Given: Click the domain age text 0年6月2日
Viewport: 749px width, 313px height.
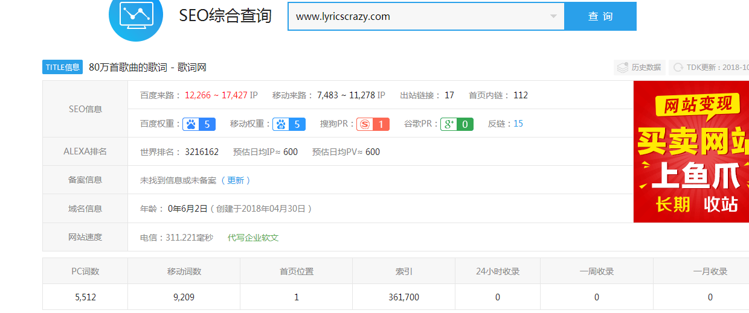Looking at the screenshot, I should pyautogui.click(x=188, y=209).
